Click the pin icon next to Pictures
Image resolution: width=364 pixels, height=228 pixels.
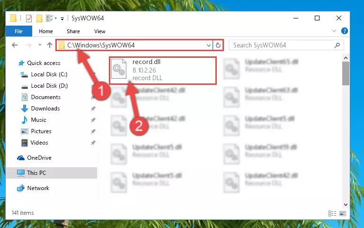(93, 131)
